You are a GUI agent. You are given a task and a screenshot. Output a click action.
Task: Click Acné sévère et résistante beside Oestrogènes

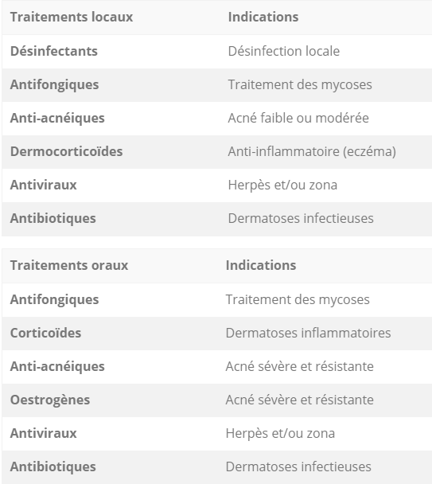(x=300, y=400)
